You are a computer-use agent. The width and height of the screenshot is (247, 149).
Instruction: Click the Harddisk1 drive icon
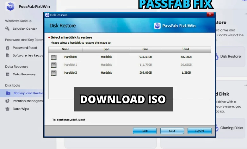coord(54,65)
